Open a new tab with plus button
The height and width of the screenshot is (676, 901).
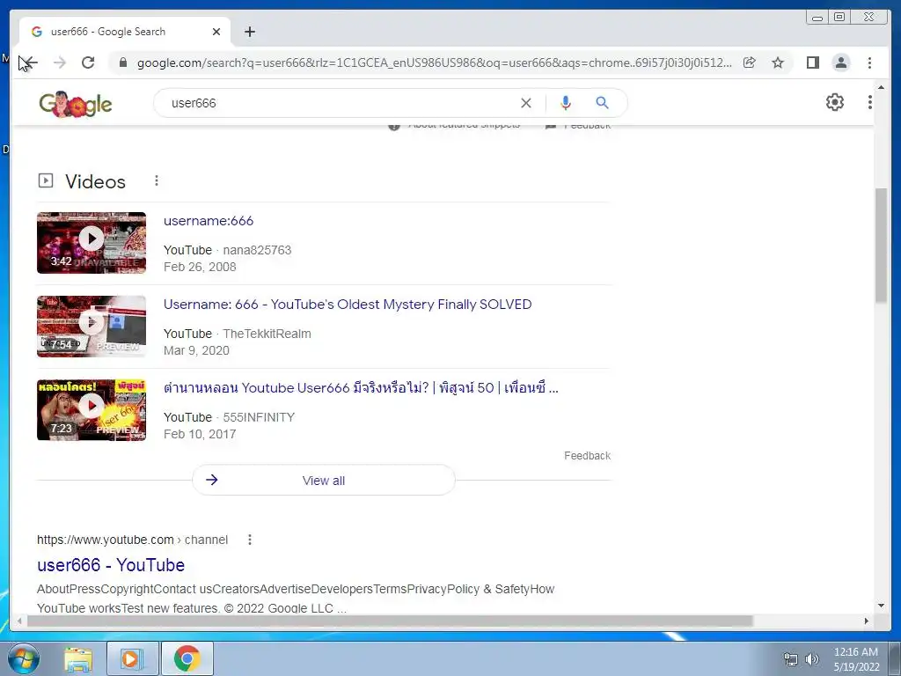pos(249,32)
